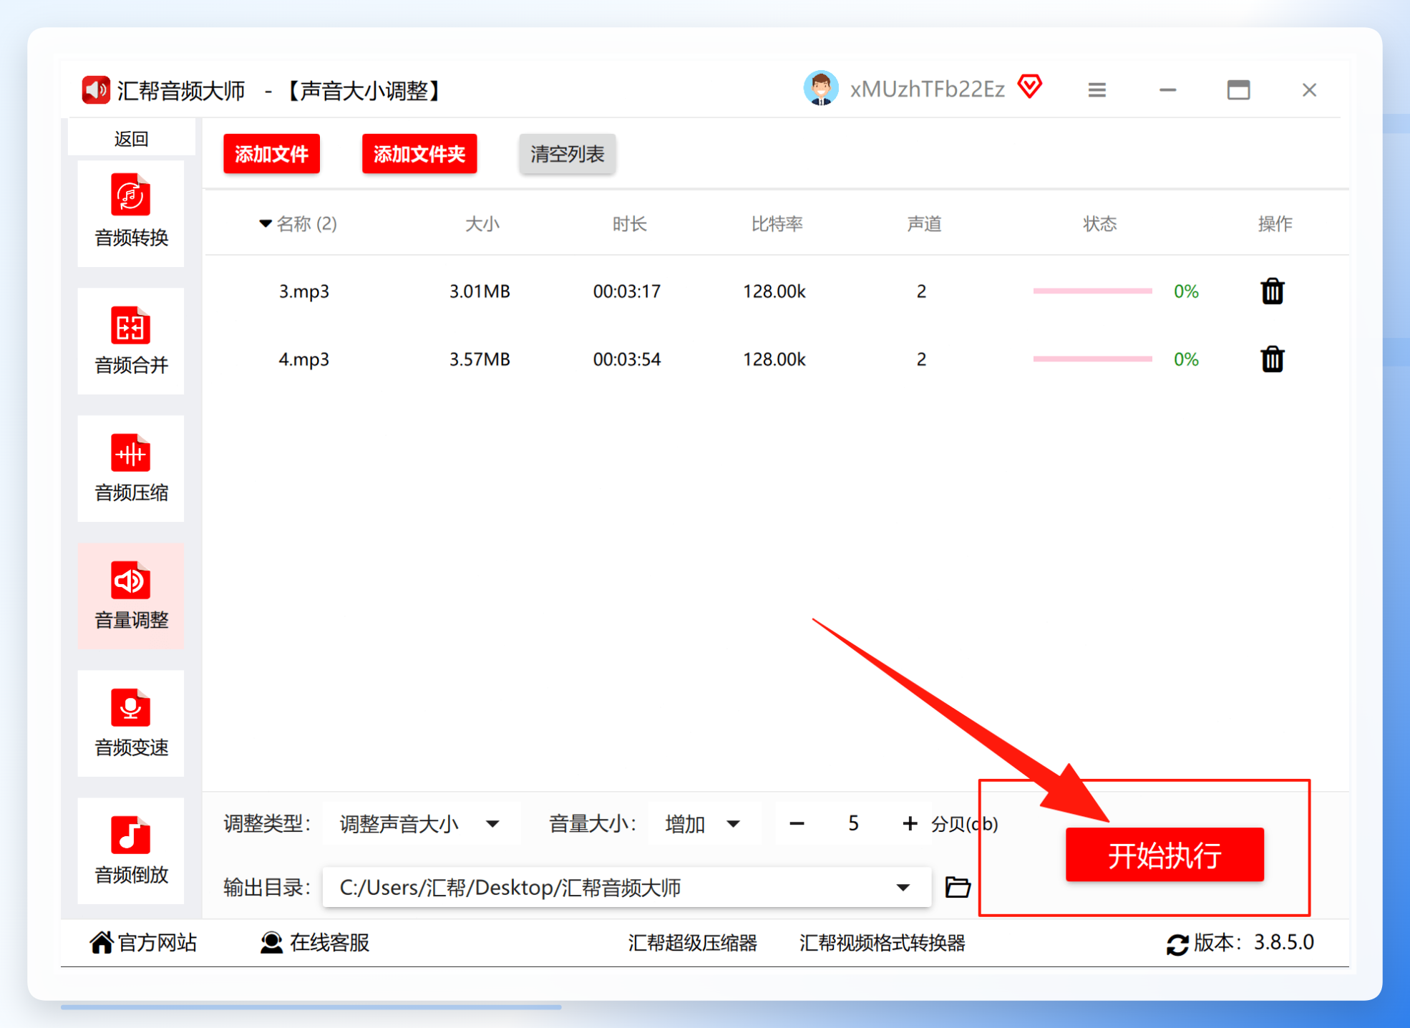Screen dimensions: 1410x1028
Task: Click the 清空列表 button
Action: point(567,153)
